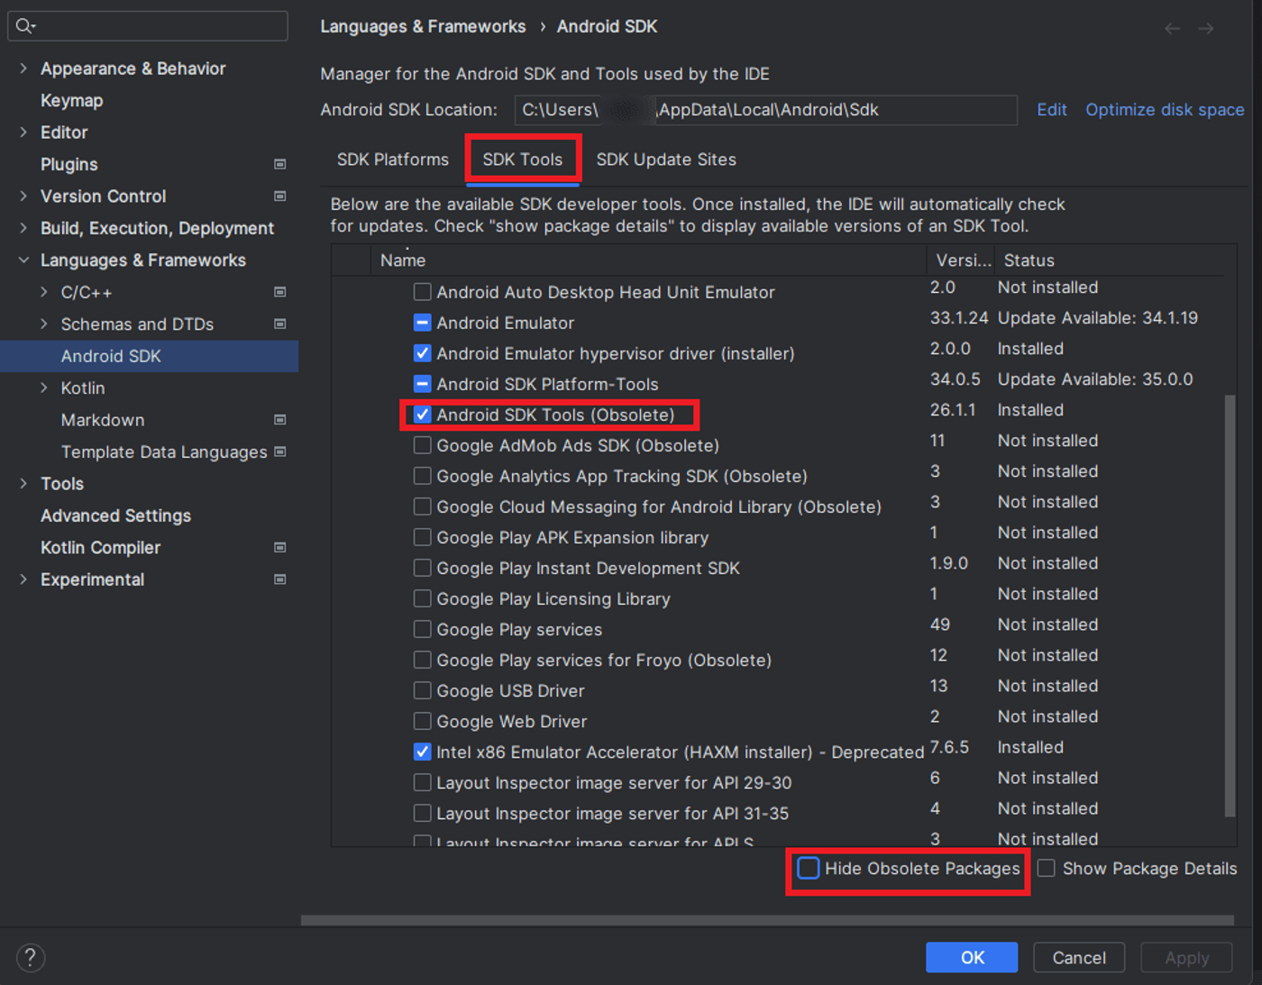Toggle the Android Emulator checkbox
This screenshot has width=1262, height=985.
(422, 323)
